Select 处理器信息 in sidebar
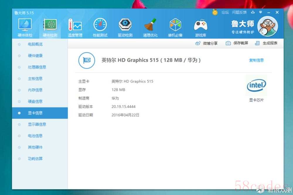 click(40, 67)
